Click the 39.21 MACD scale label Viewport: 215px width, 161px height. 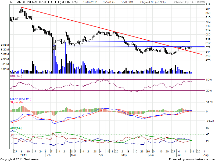pyautogui.click(x=209, y=102)
